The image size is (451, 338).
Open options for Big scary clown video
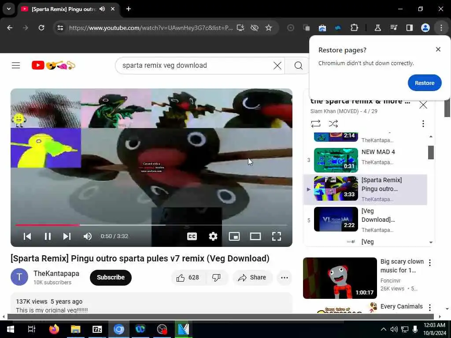[430, 262]
